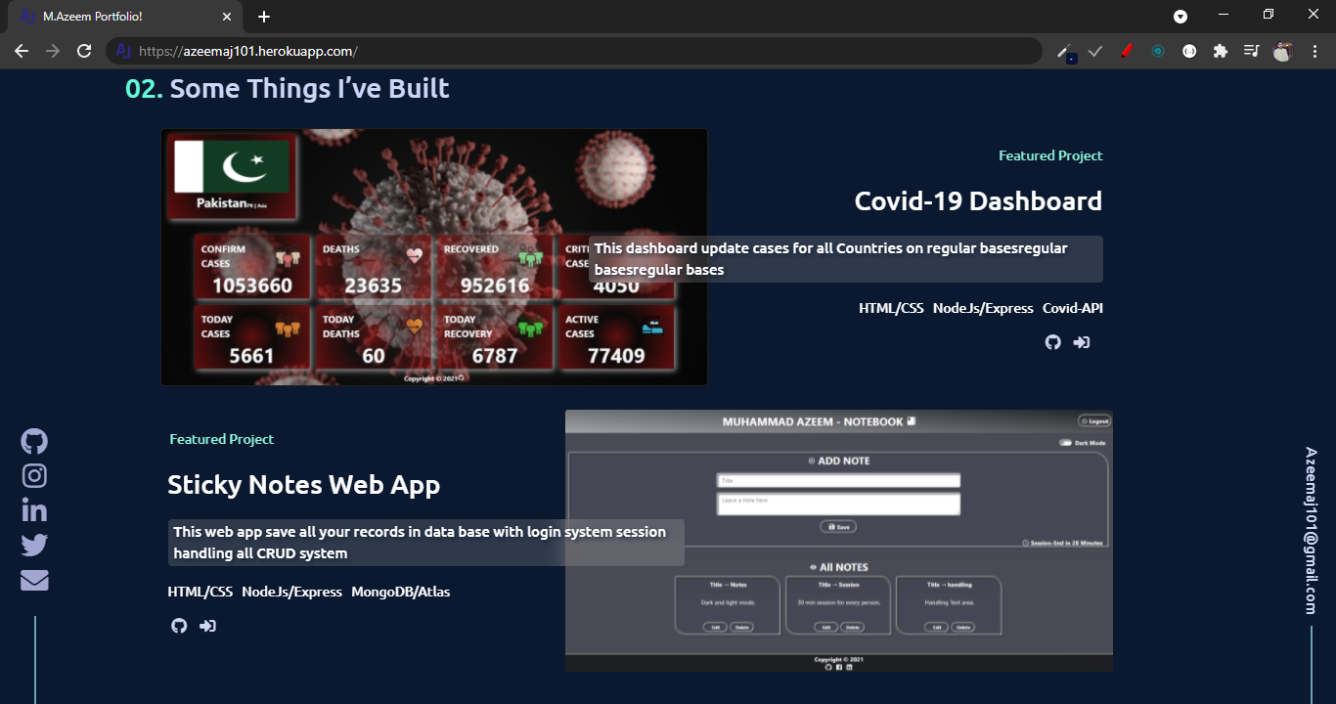Open the media controls queue icon
The height and width of the screenshot is (704, 1336).
[1251, 51]
